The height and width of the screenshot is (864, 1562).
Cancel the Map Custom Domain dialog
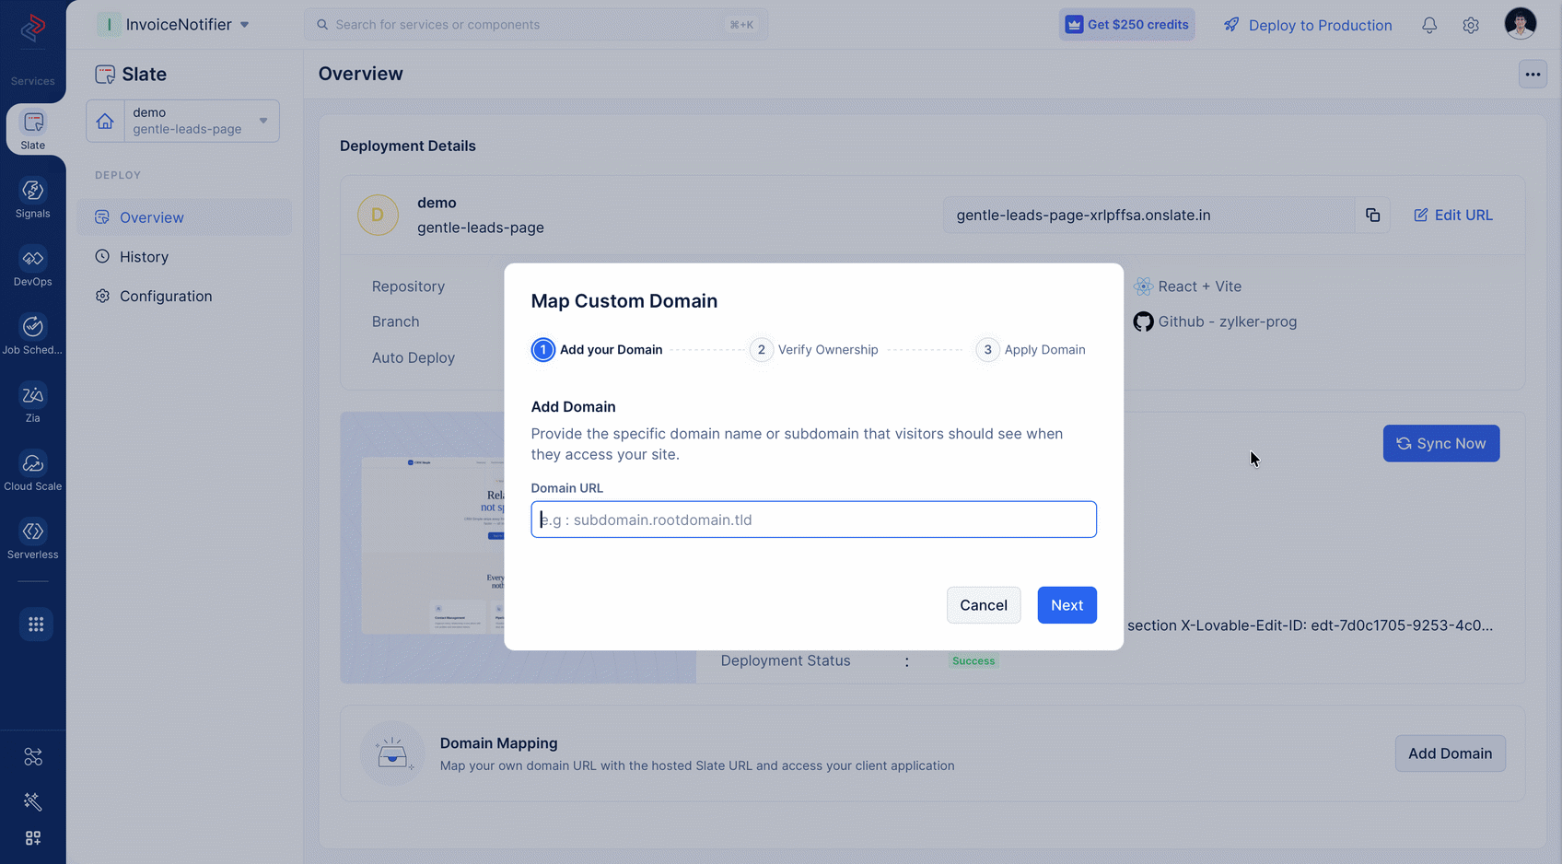pos(984,605)
